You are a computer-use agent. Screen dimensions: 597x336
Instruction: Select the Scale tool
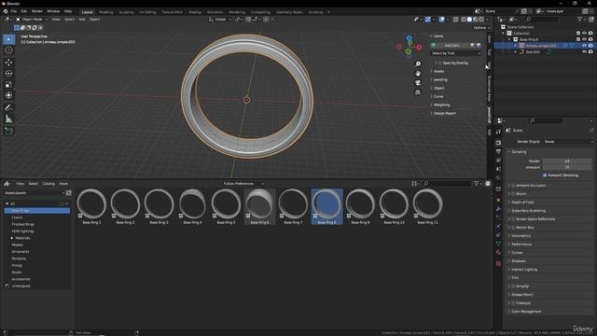pos(8,85)
